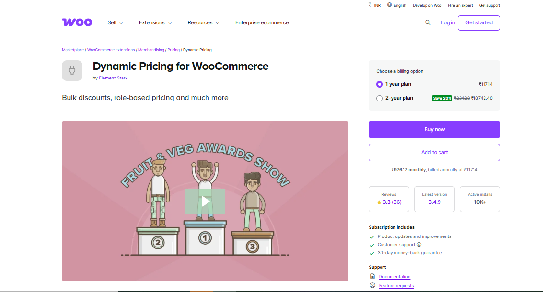Click the plugin placeholder icon beside the title
The width and height of the screenshot is (543, 292).
(72, 70)
